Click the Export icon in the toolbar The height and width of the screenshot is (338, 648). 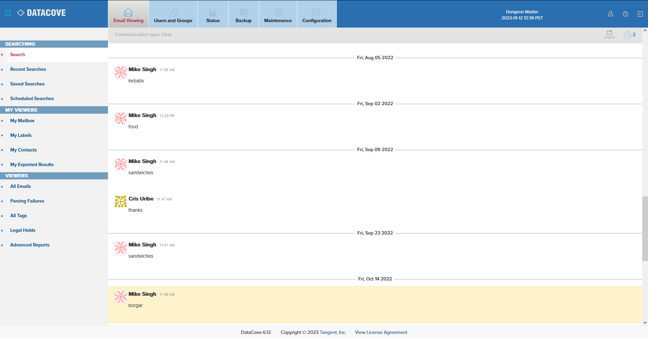point(609,34)
